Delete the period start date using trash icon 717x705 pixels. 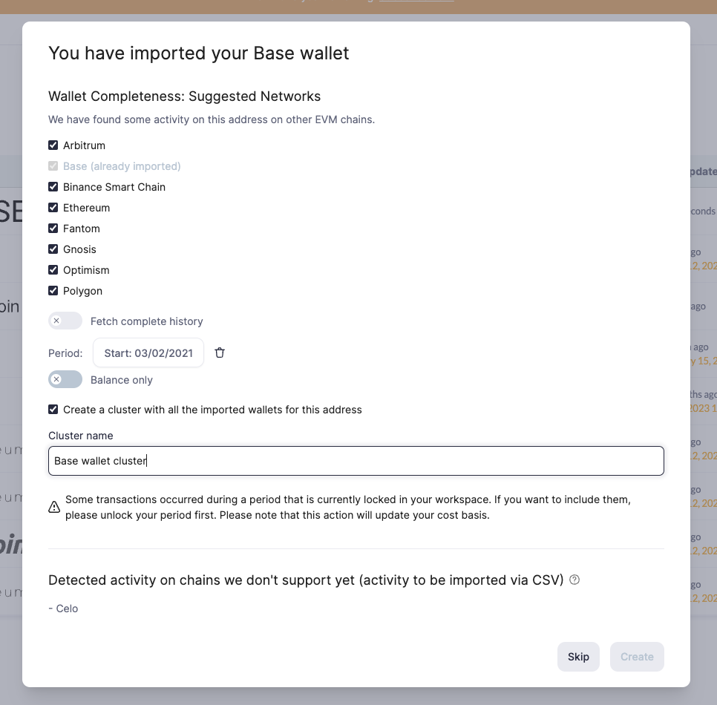point(220,352)
